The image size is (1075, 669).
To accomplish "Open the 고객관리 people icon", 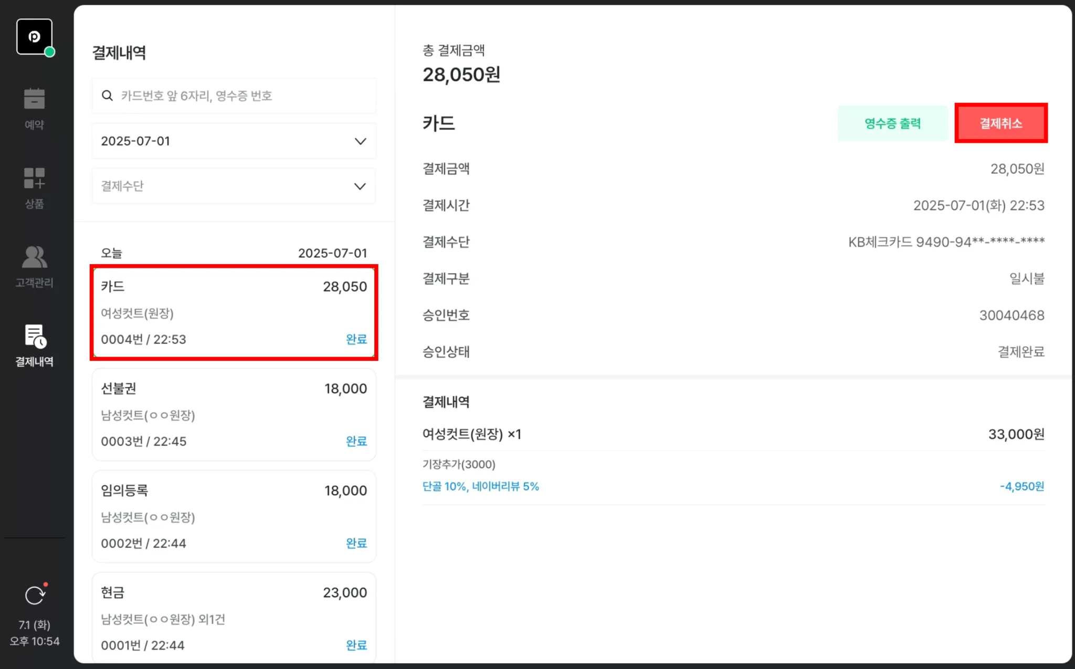I will 34,257.
